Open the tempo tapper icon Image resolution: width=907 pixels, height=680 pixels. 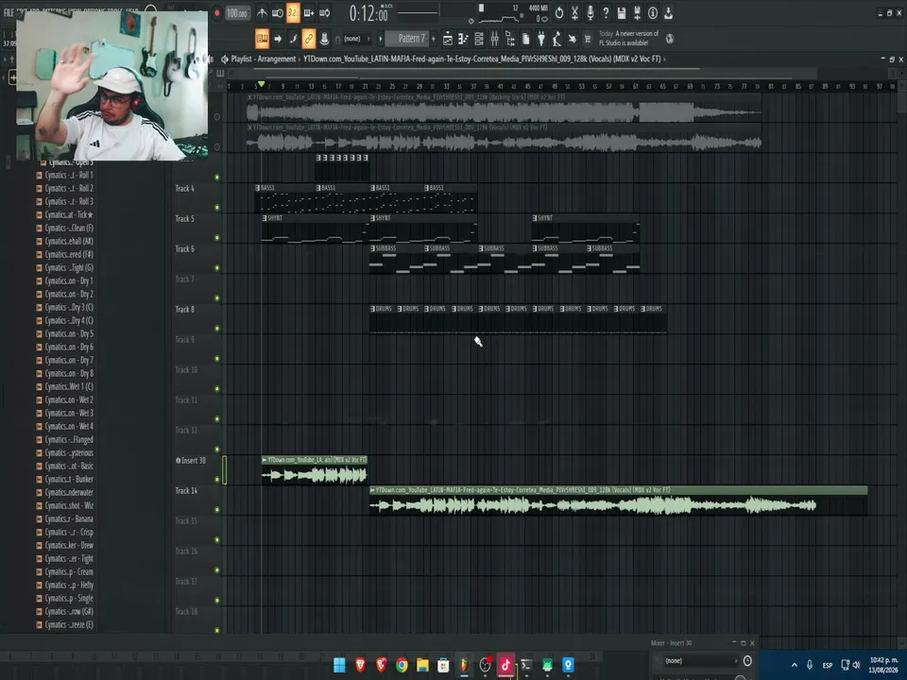(557, 39)
